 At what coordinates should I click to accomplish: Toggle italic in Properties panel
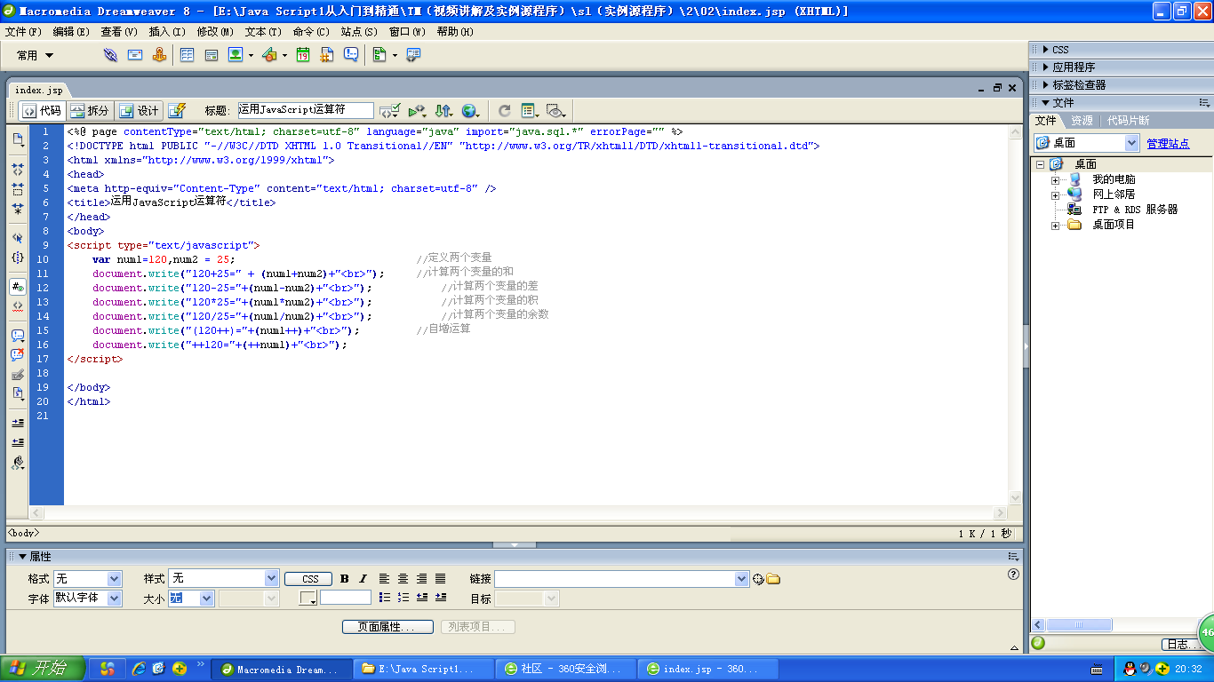[363, 579]
